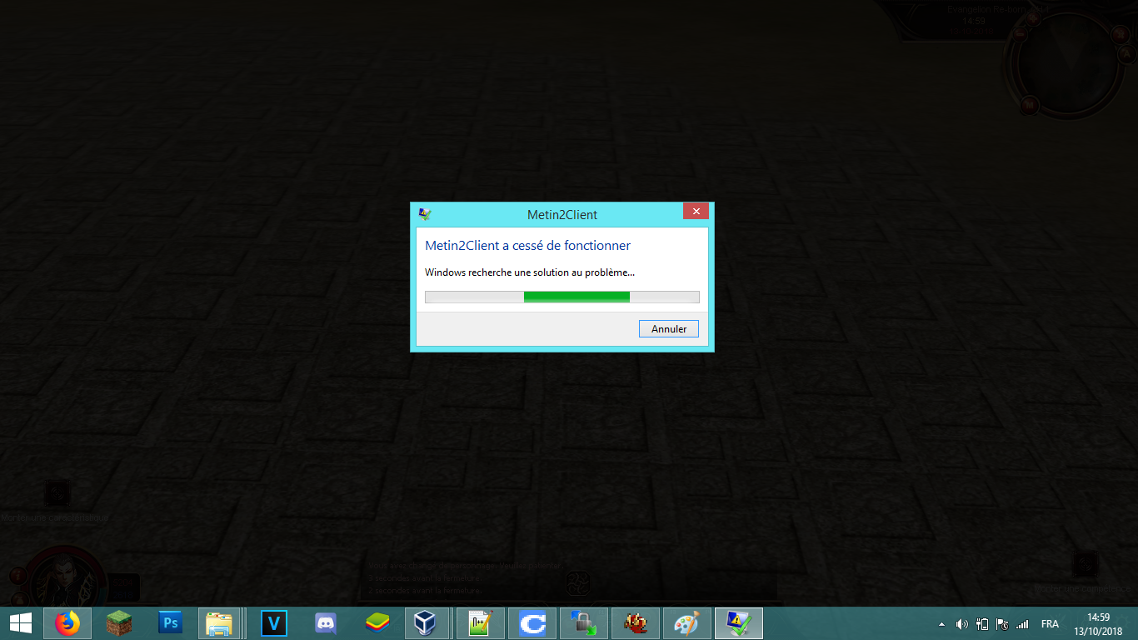The width and height of the screenshot is (1138, 640).
Task: Open the FRA language selector
Action: (1050, 624)
